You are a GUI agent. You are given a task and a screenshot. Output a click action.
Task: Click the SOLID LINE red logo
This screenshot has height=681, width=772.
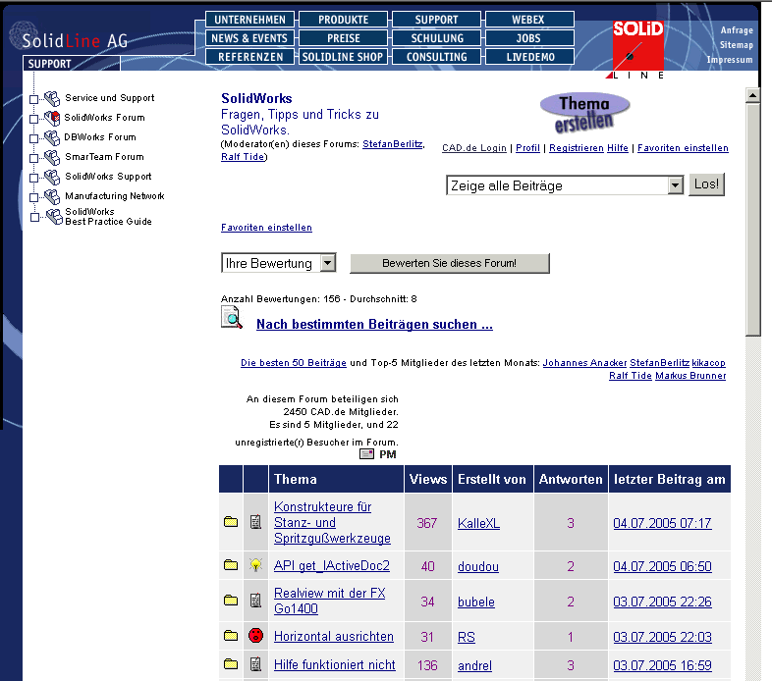pyautogui.click(x=637, y=49)
